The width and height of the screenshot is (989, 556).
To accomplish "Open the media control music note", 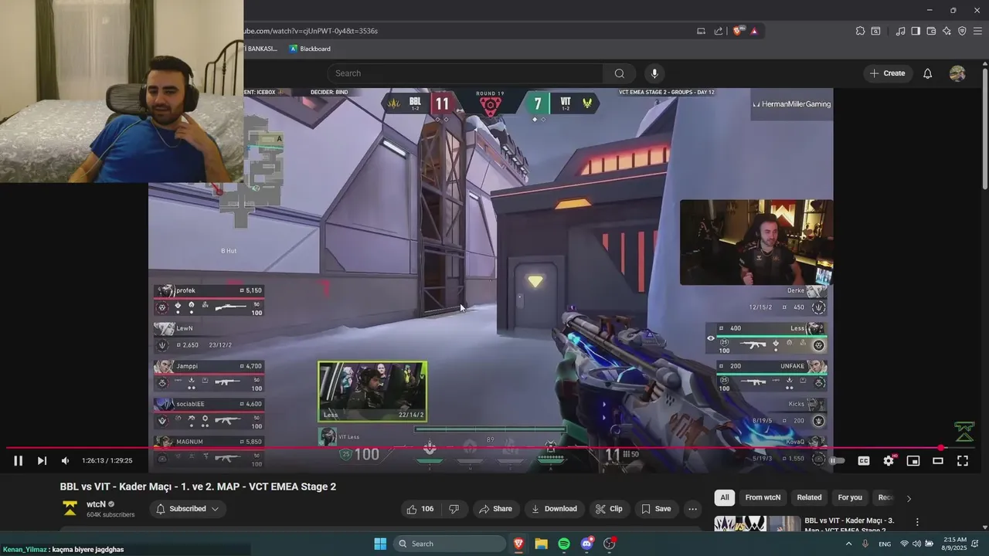I will (x=900, y=31).
